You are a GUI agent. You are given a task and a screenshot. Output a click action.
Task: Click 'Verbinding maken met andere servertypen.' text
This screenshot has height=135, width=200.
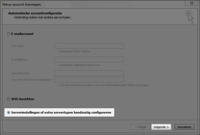43,18
